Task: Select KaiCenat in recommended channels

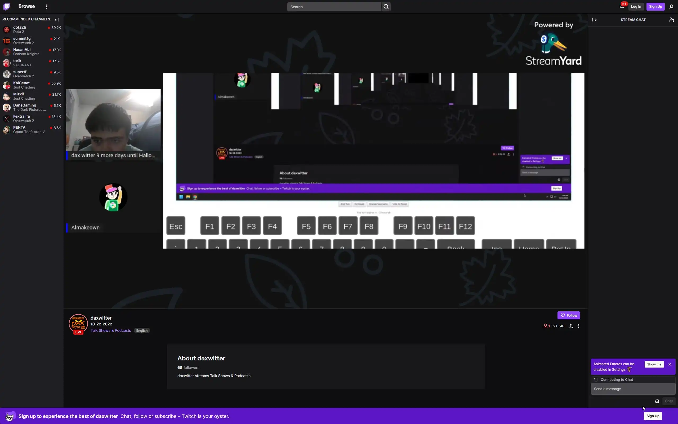Action: [21, 83]
